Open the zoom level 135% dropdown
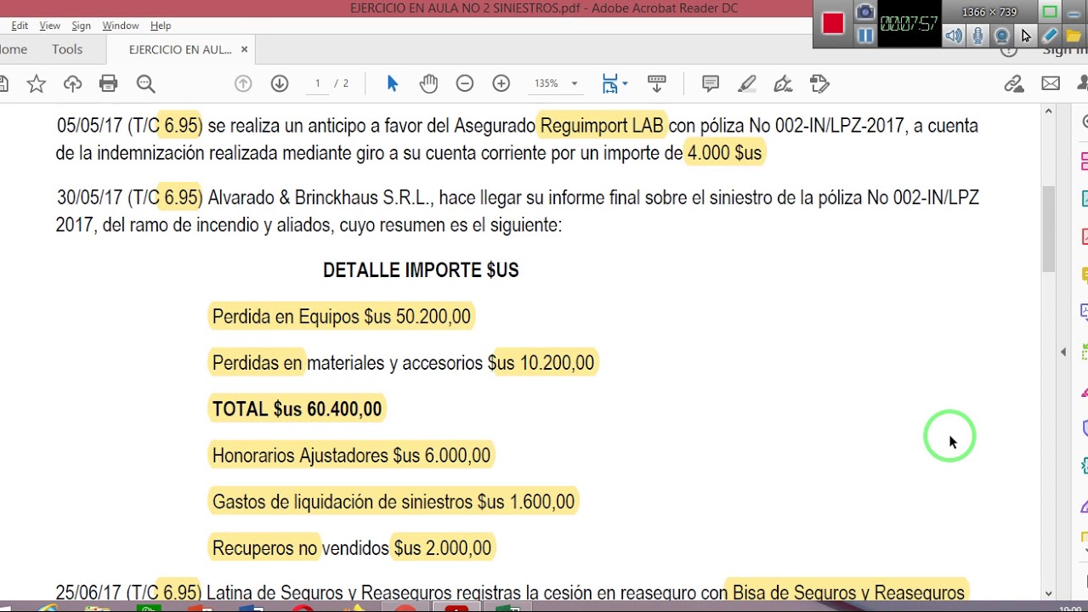1088x612 pixels. [557, 83]
